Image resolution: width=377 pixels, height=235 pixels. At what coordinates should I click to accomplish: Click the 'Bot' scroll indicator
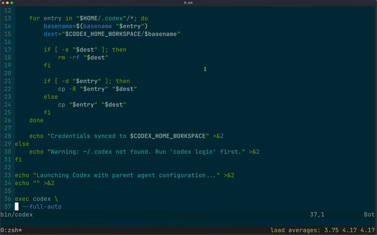[x=369, y=214]
